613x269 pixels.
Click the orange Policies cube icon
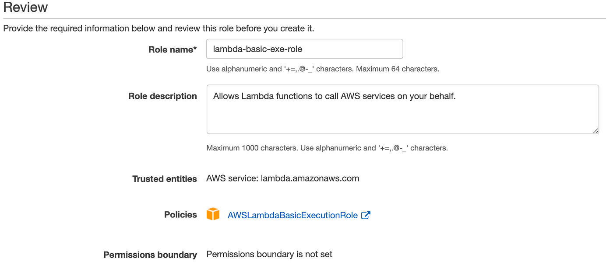pyautogui.click(x=213, y=214)
